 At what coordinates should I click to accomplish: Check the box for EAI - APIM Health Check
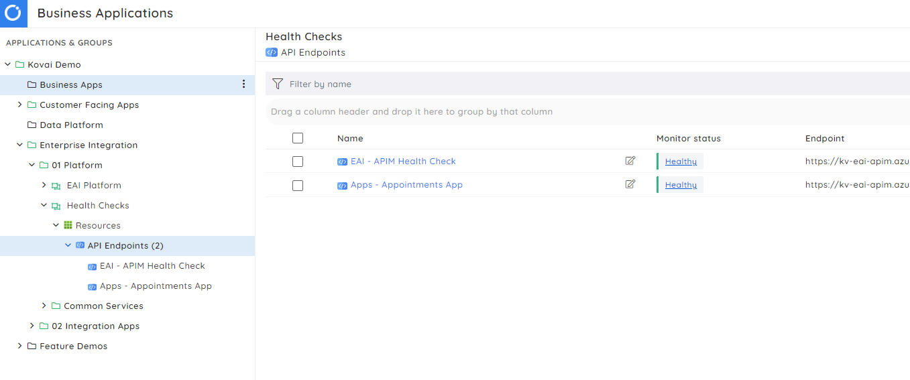coord(298,162)
